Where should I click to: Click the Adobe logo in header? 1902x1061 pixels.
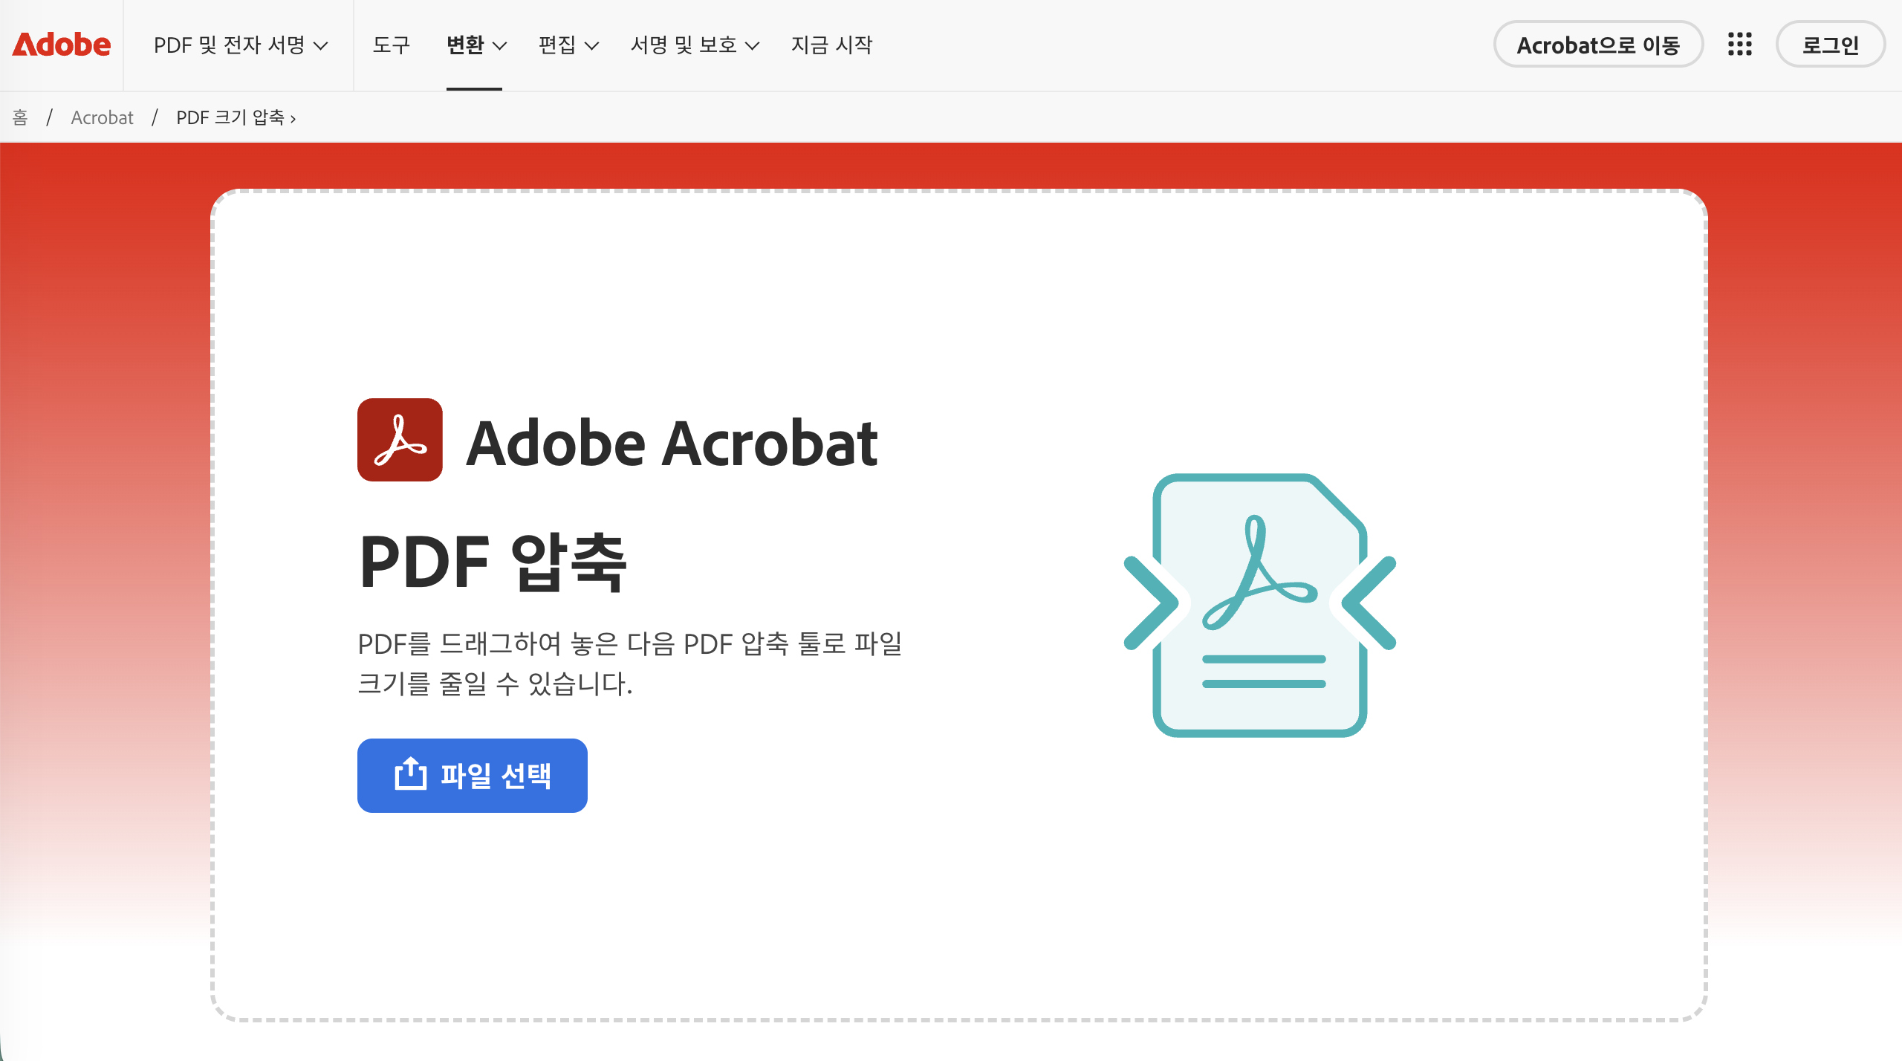(62, 45)
